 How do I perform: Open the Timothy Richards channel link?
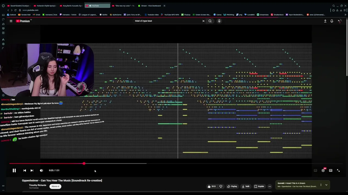tap(38, 185)
